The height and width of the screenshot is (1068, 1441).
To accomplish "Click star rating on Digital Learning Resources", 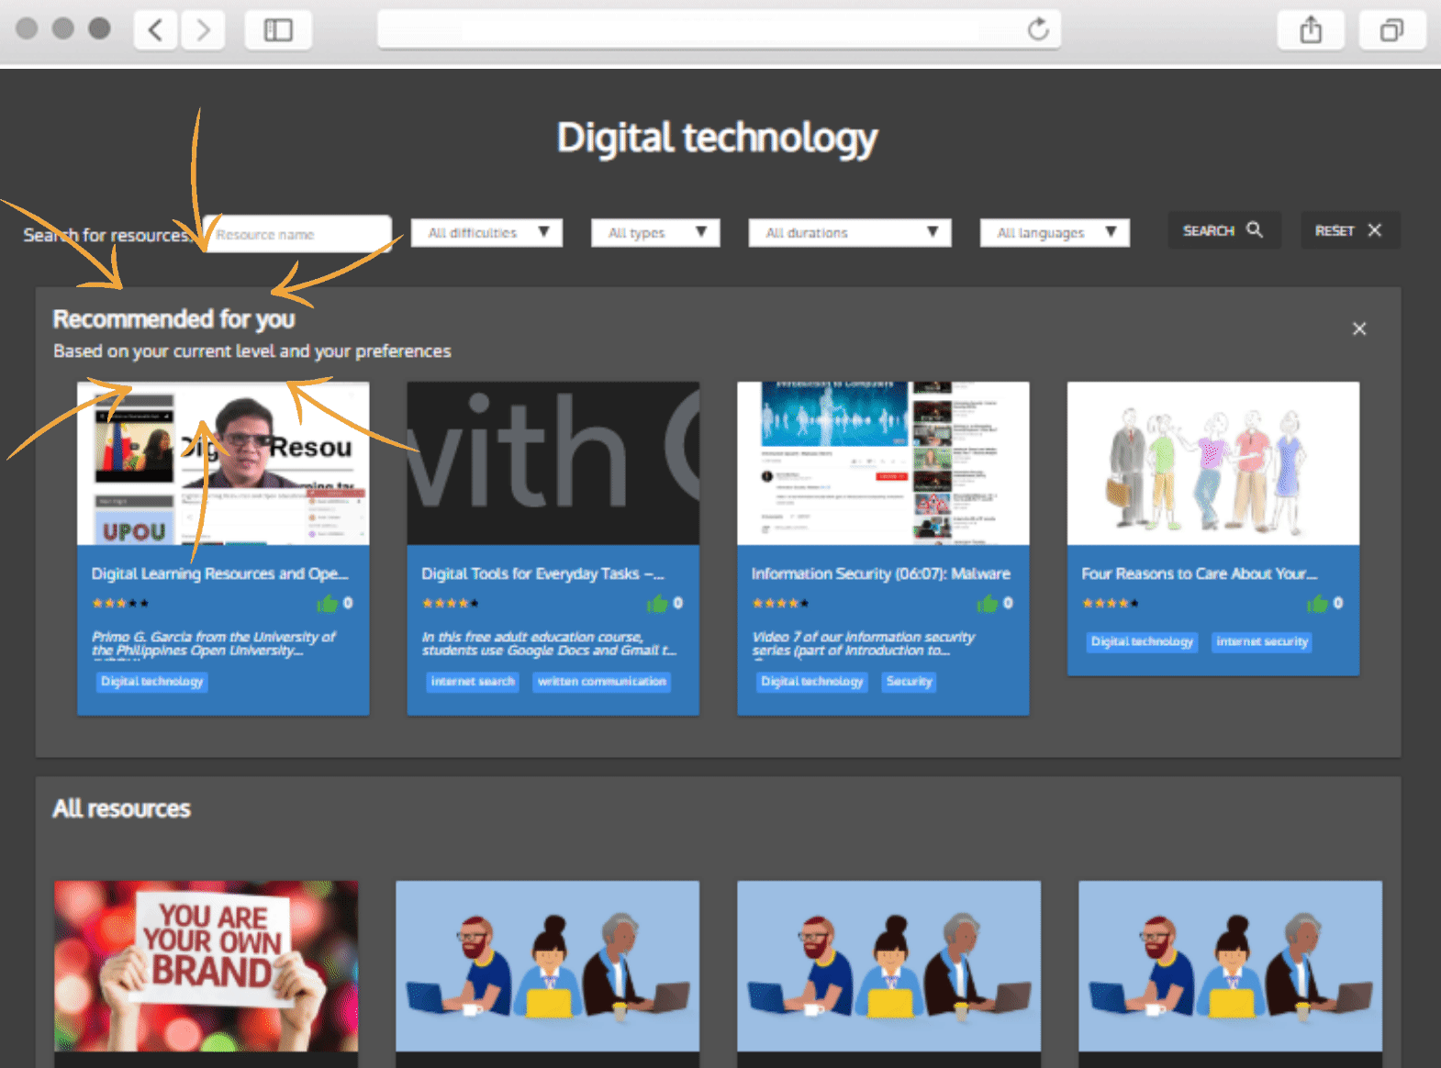I will pyautogui.click(x=120, y=604).
